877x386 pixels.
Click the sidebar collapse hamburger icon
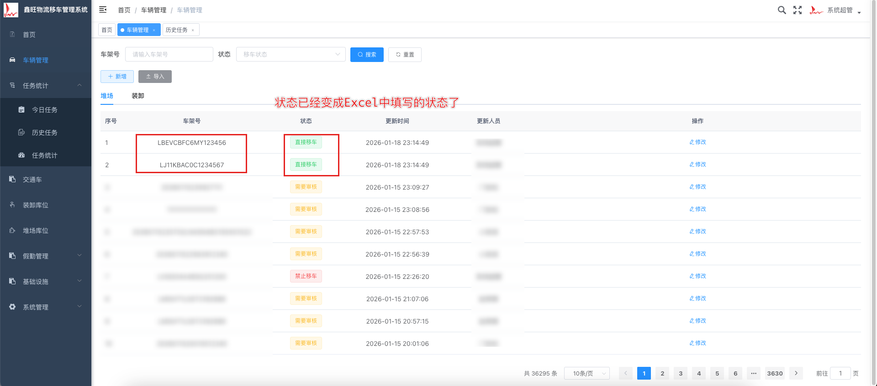pos(103,10)
